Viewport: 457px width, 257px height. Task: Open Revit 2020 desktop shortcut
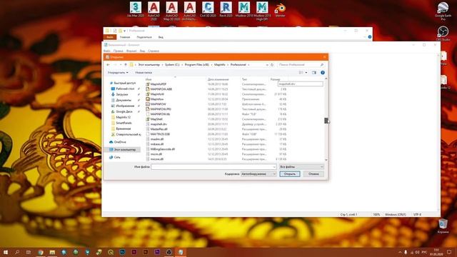click(226, 9)
